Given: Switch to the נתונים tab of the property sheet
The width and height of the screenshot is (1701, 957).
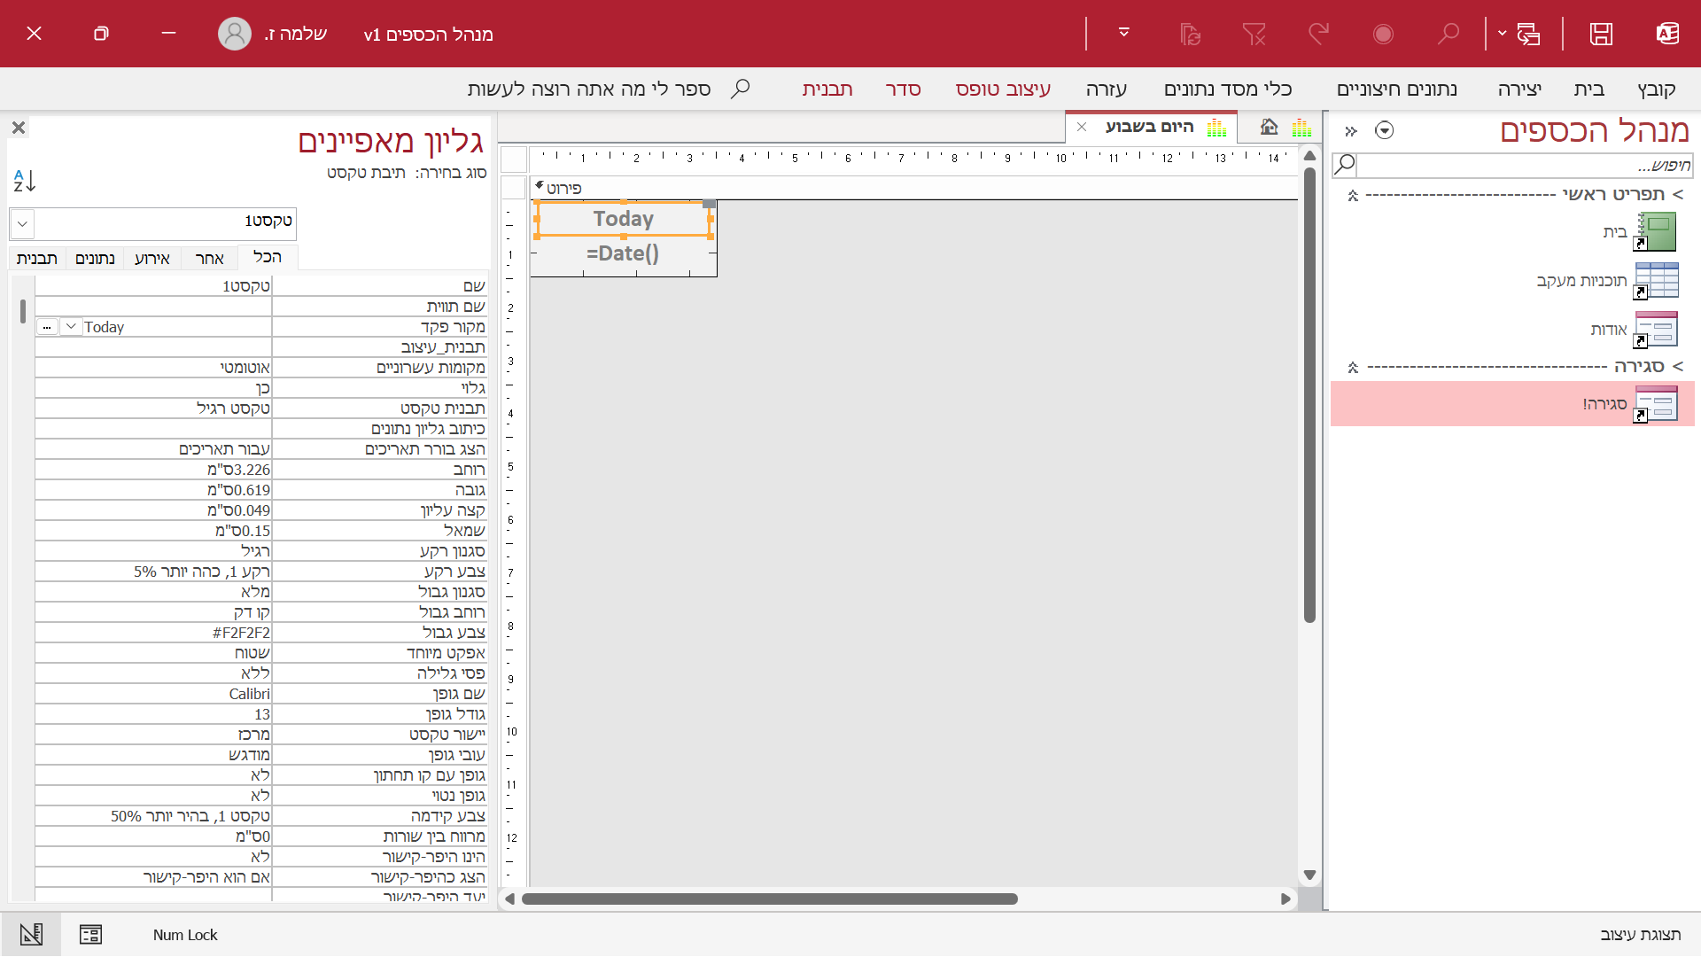Looking at the screenshot, I should [95, 258].
